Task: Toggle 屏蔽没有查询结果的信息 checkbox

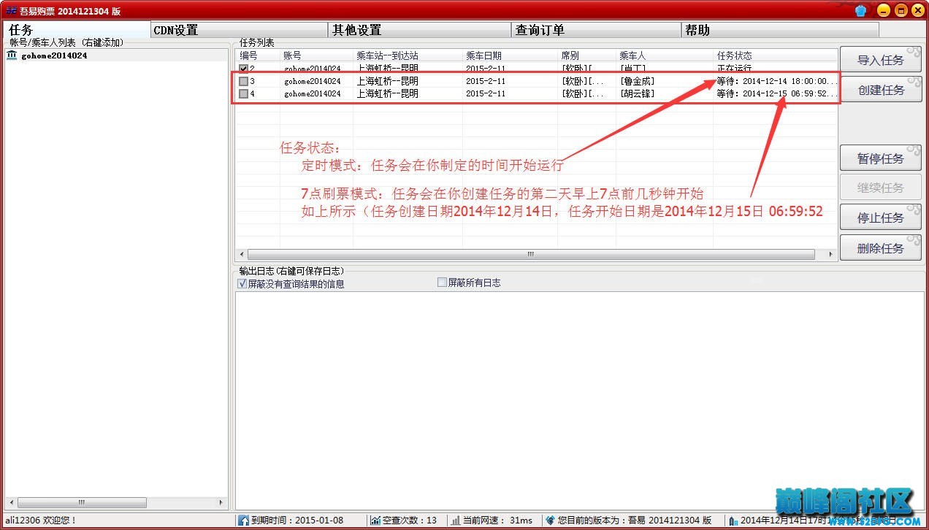Action: click(x=242, y=284)
